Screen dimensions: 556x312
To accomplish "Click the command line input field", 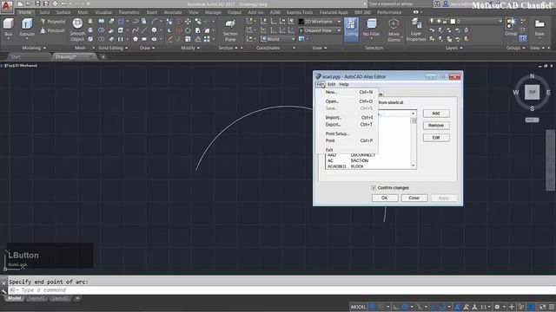I will [x=281, y=290].
